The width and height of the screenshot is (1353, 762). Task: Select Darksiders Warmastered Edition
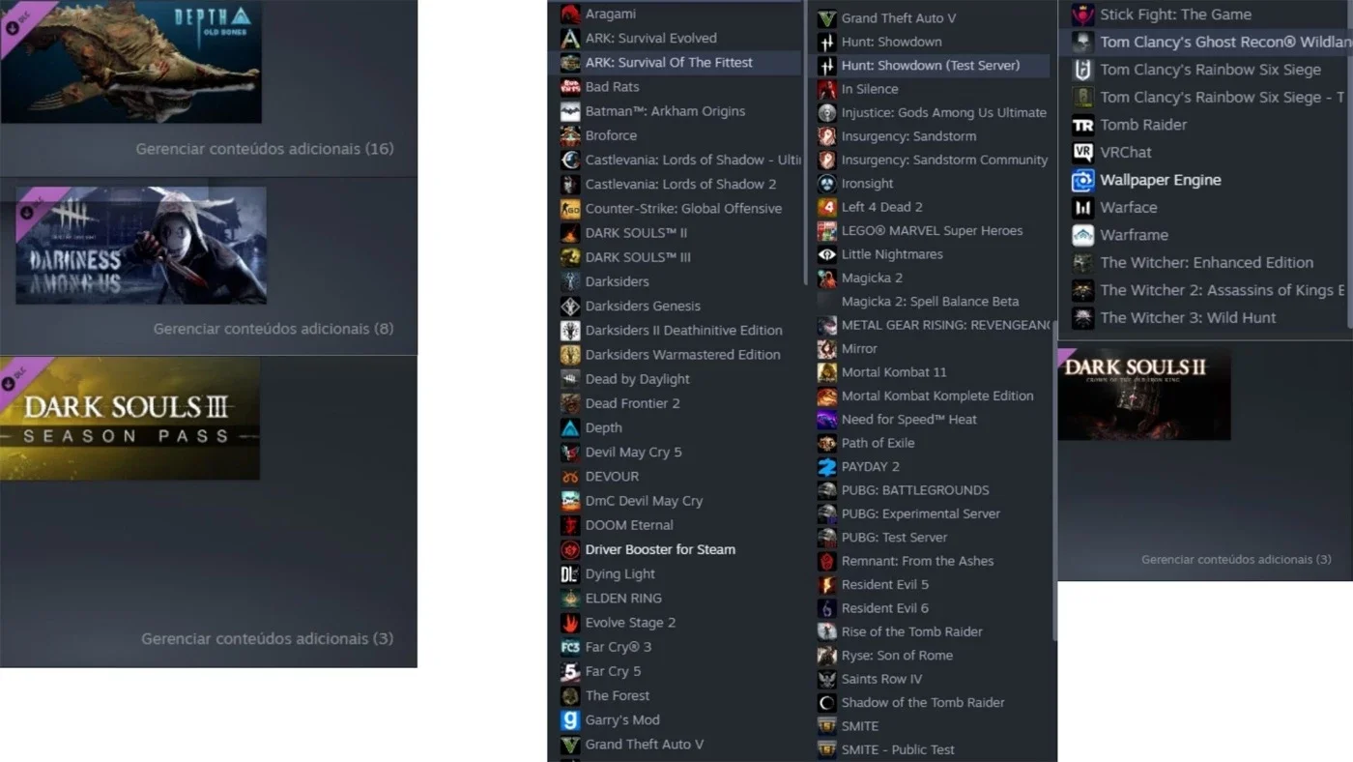682,355
